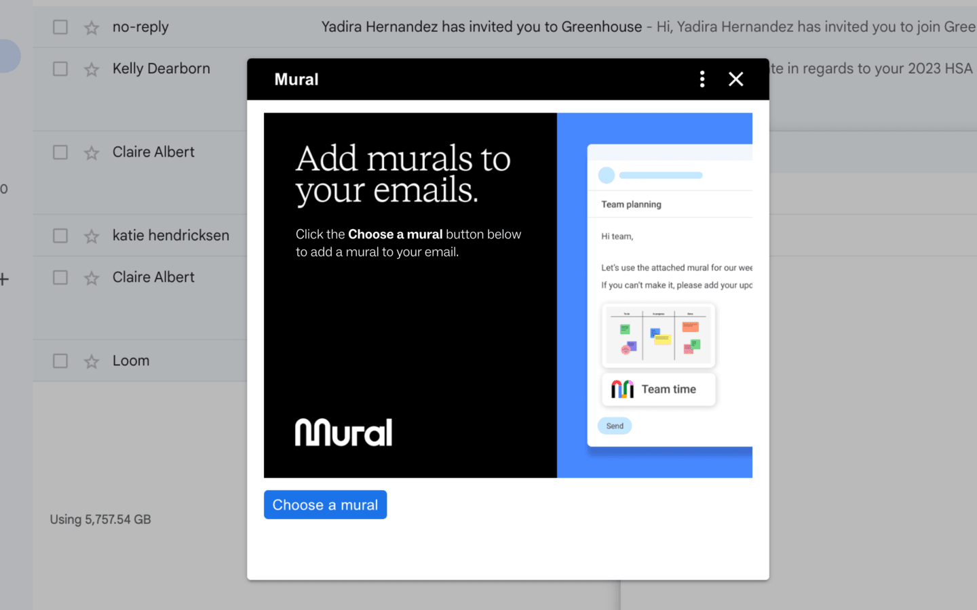Open the email from Loom
The height and width of the screenshot is (610, 977).
tap(131, 361)
